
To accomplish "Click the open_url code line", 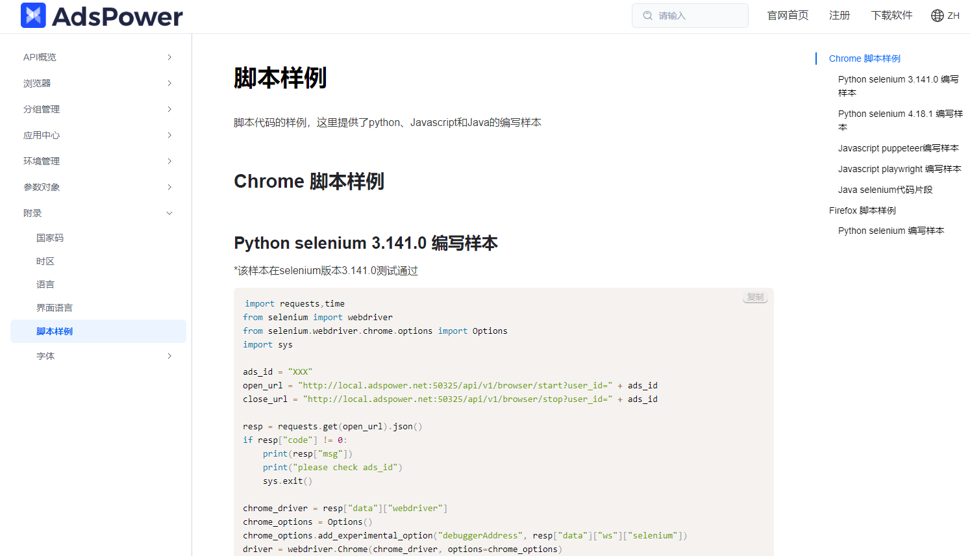I will tap(450, 385).
